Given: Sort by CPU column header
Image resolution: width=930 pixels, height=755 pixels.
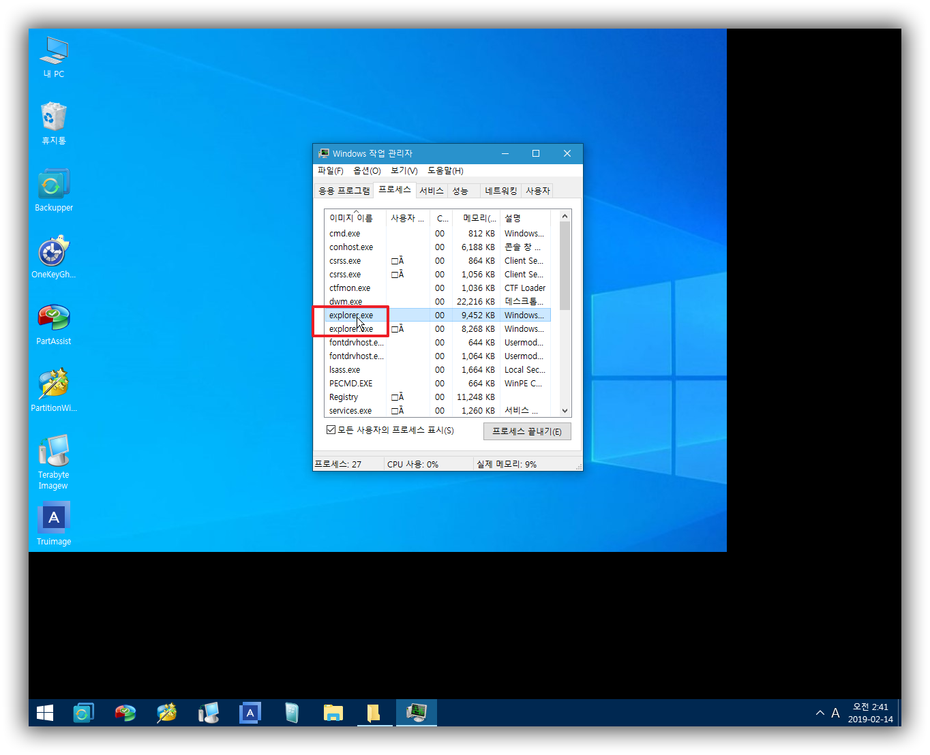Looking at the screenshot, I should coord(441,218).
